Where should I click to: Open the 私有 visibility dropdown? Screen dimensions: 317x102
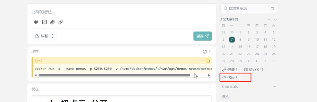[x=44, y=36]
